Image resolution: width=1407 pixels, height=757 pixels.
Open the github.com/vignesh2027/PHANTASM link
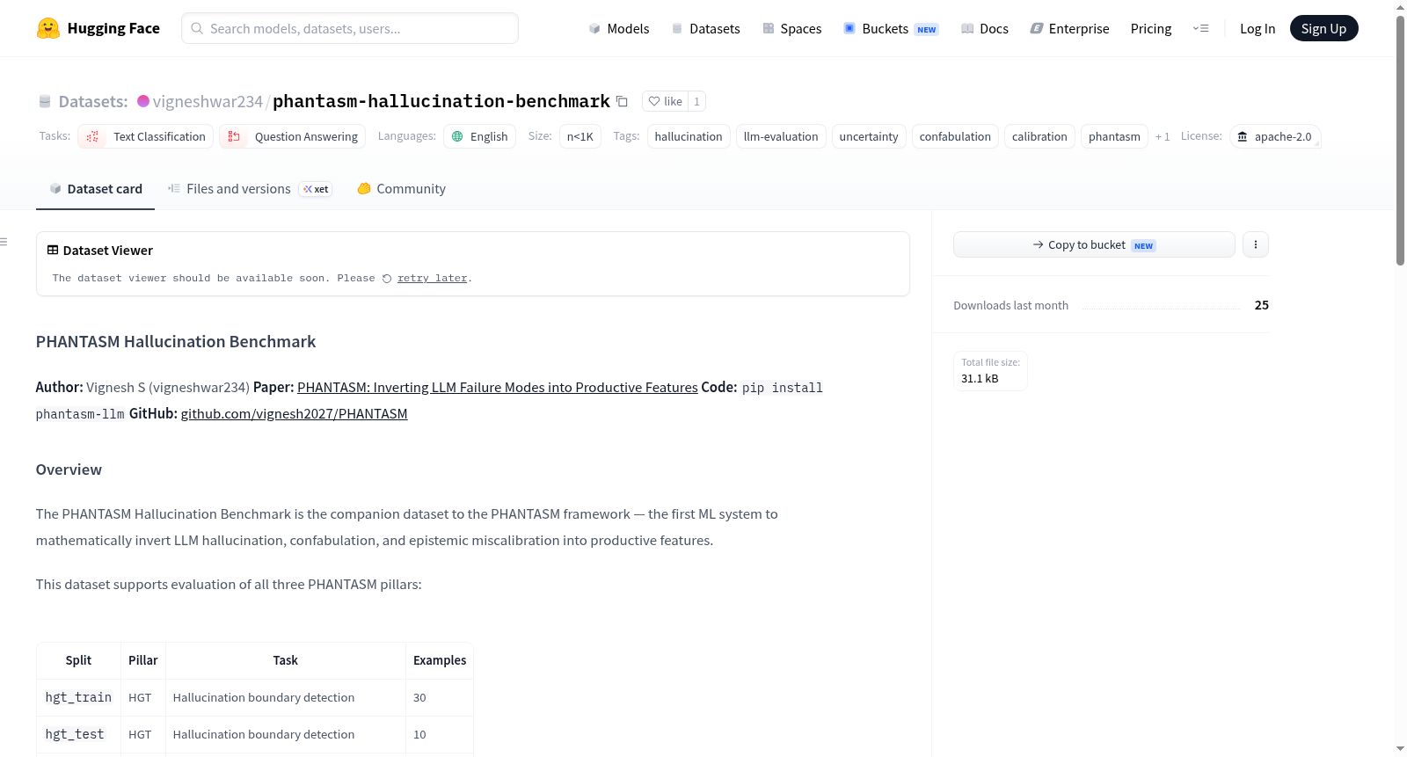(294, 413)
